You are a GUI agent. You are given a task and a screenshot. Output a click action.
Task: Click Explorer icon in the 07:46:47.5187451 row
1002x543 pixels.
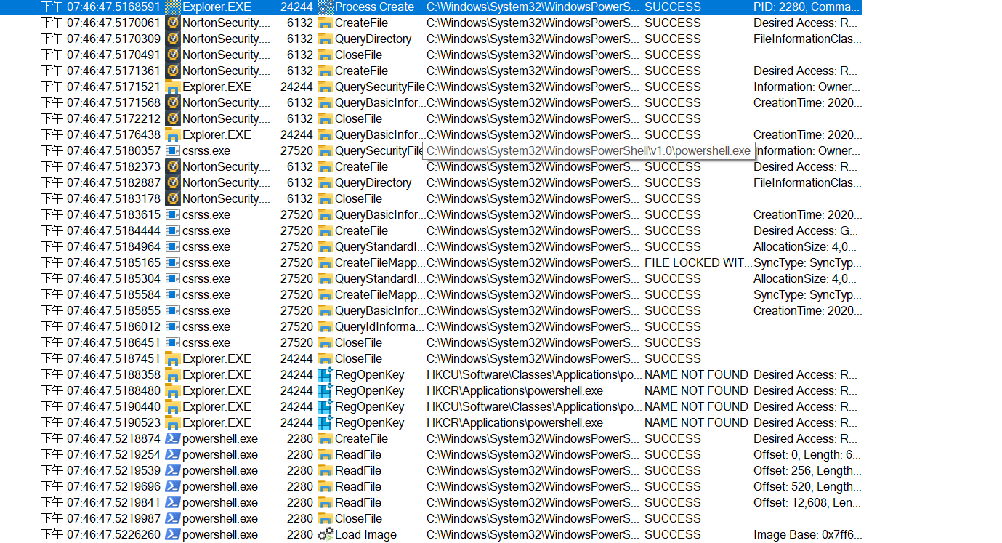coord(173,359)
